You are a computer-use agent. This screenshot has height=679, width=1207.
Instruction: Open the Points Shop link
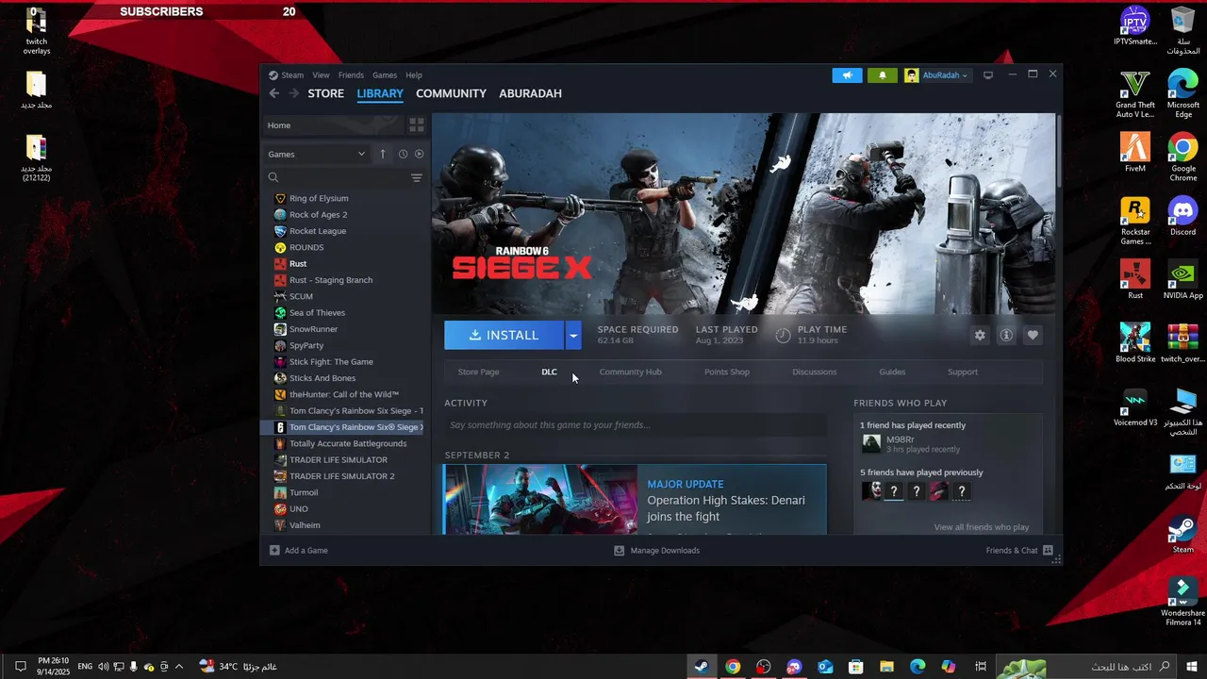point(727,372)
